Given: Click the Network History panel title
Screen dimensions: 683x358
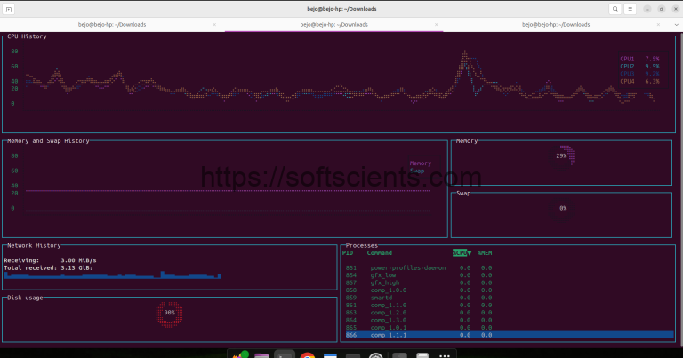Looking at the screenshot, I should (34, 246).
